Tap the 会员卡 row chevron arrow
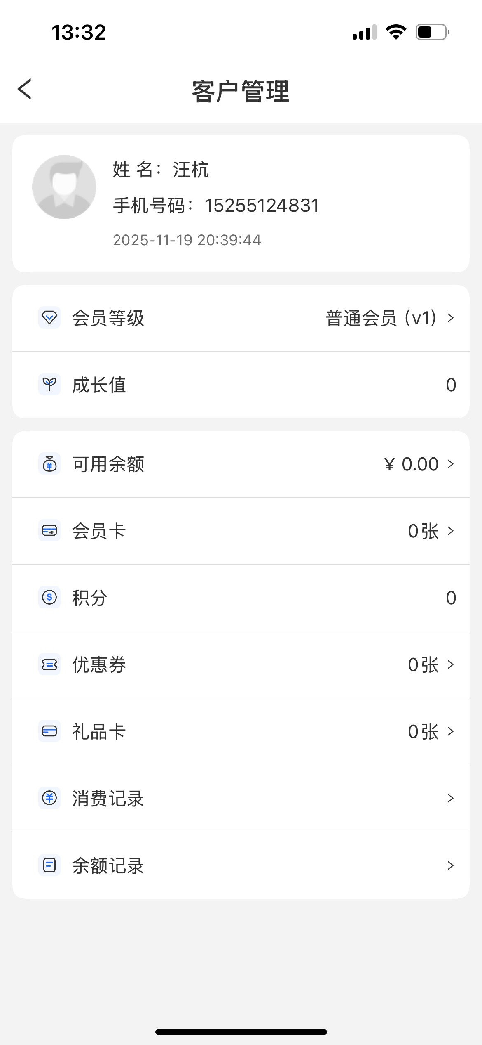 (450, 531)
